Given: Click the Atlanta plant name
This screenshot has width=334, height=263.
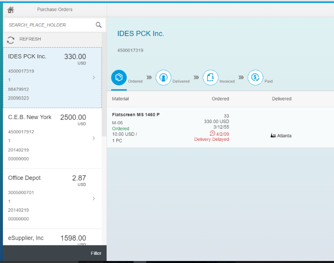Looking at the screenshot, I should pyautogui.click(x=284, y=136).
